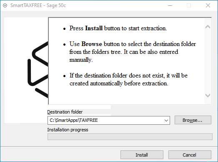Click the bold word Install in the instructions
Viewport: 218px width, 162px height.
pyautogui.click(x=94, y=28)
